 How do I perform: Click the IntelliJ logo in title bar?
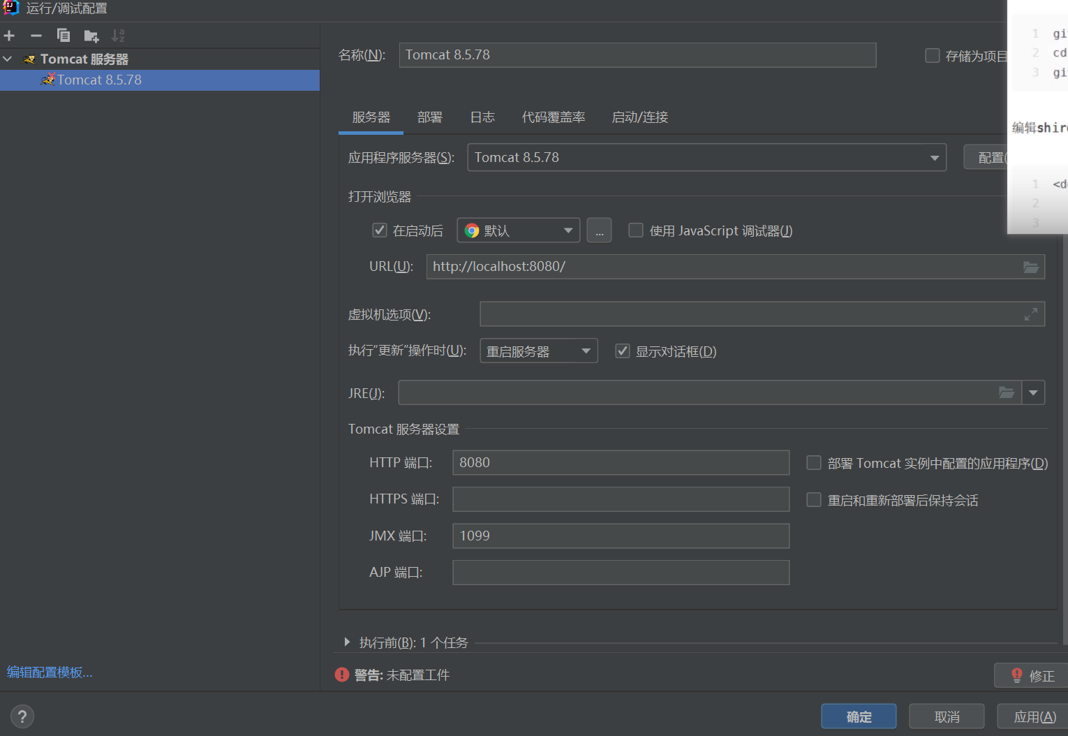pyautogui.click(x=11, y=8)
